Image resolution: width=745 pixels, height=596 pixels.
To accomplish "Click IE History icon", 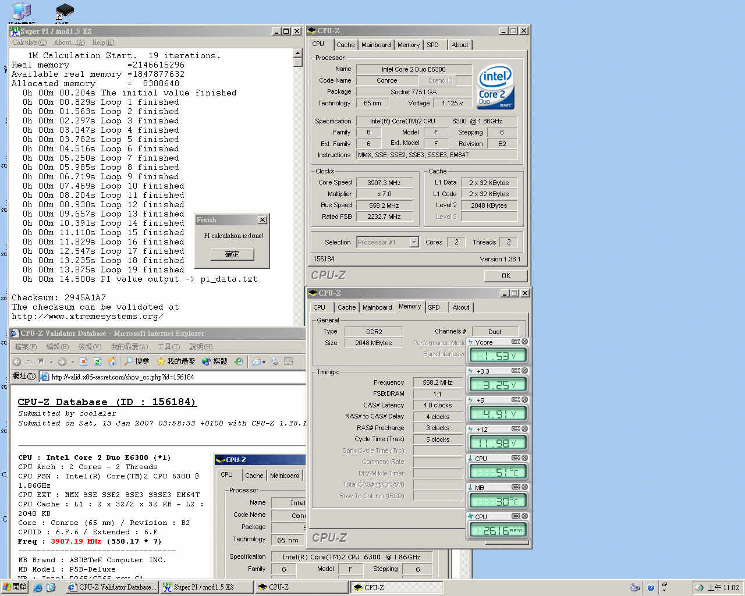I will pyautogui.click(x=239, y=361).
